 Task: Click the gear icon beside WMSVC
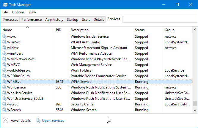pos(4,64)
